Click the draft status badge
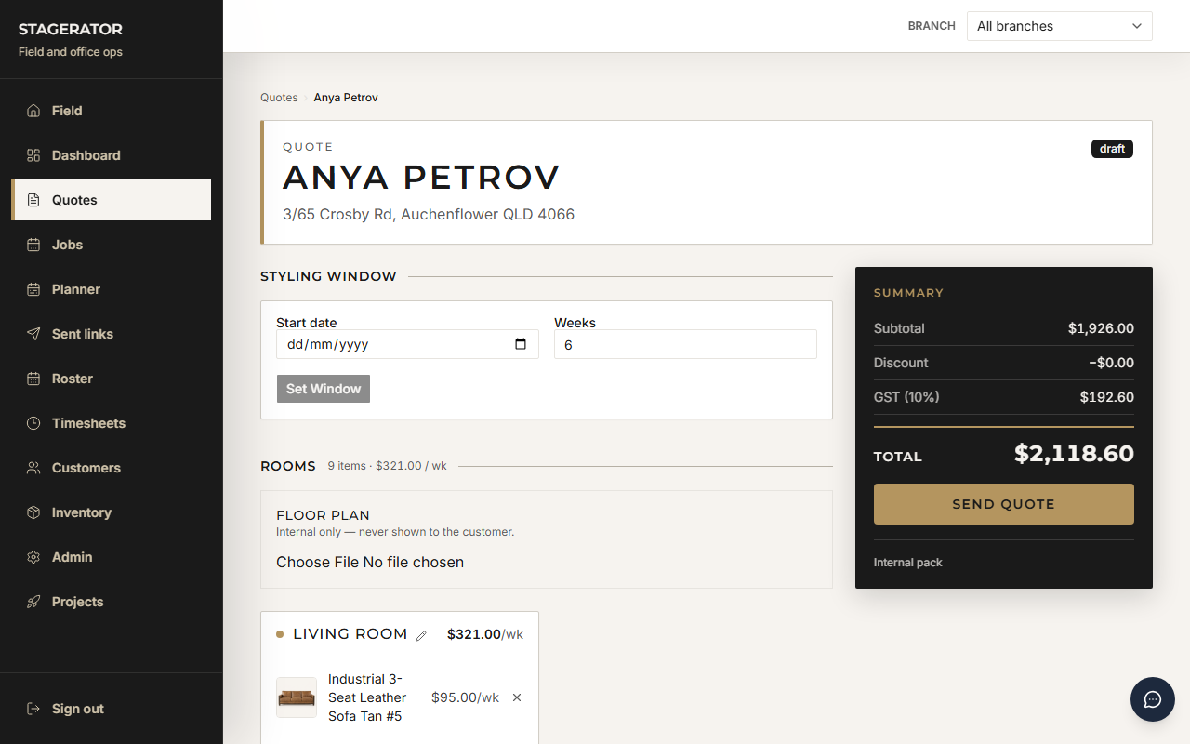1190x744 pixels. (1112, 149)
